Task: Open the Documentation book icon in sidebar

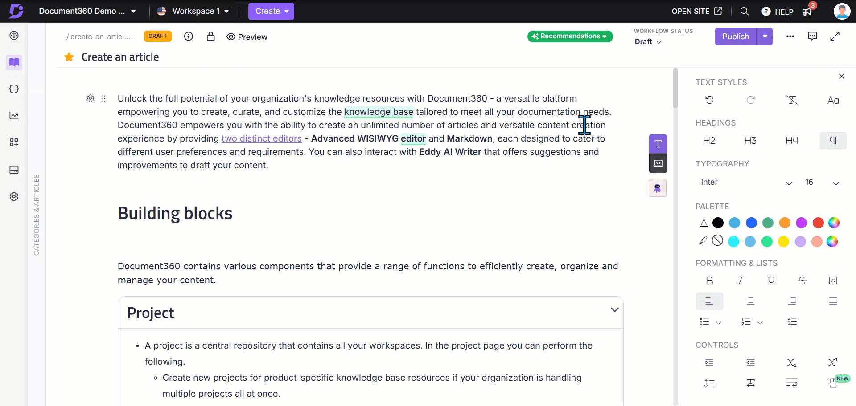Action: click(x=14, y=62)
